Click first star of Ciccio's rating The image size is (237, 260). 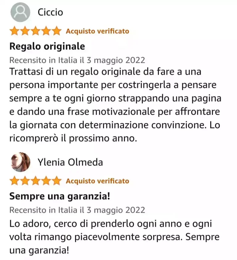[15, 31]
